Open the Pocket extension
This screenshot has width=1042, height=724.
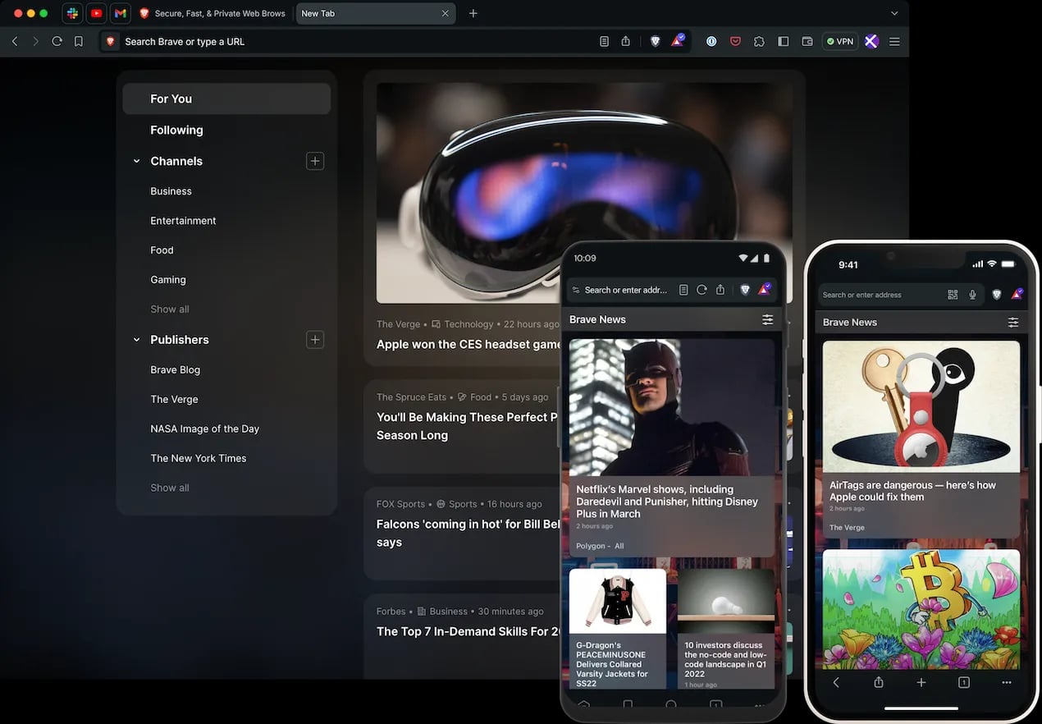tap(735, 41)
